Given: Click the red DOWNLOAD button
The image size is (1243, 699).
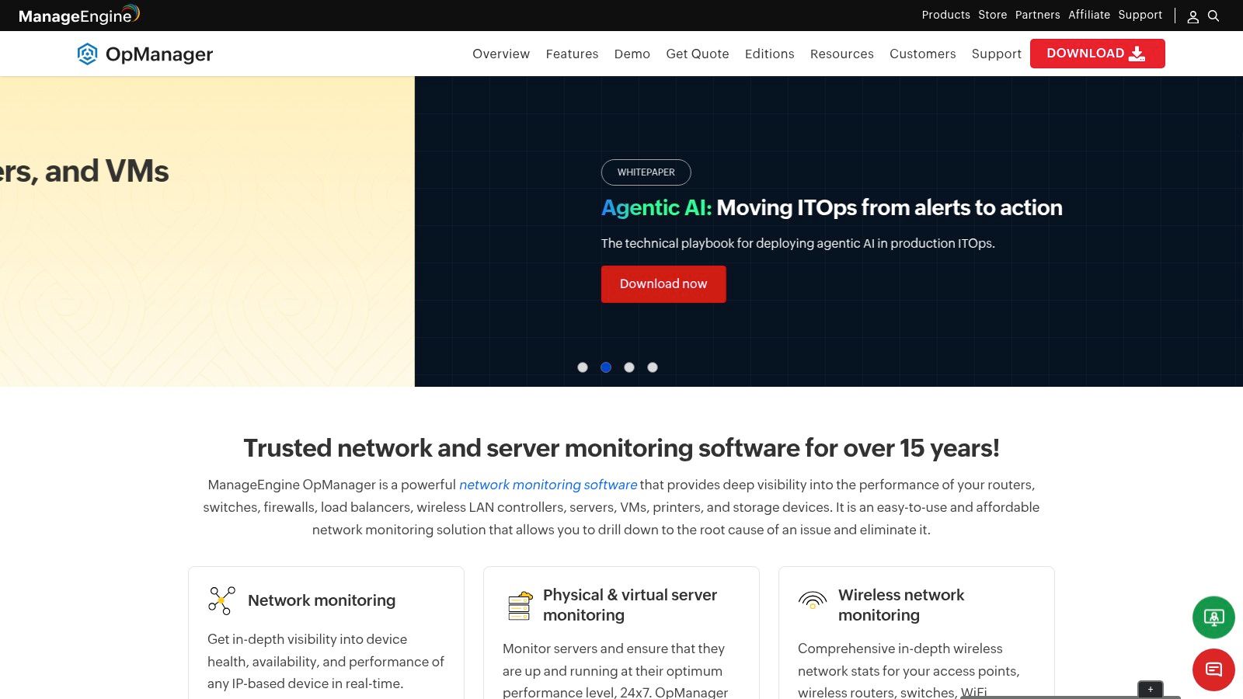Looking at the screenshot, I should pyautogui.click(x=1097, y=54).
